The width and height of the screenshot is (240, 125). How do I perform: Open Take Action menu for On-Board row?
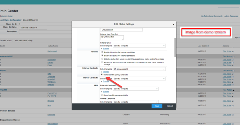228,115
